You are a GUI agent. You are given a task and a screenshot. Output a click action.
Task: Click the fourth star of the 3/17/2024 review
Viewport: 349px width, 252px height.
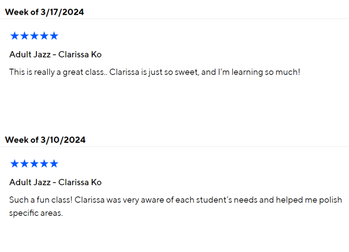pyautogui.click(x=44, y=36)
